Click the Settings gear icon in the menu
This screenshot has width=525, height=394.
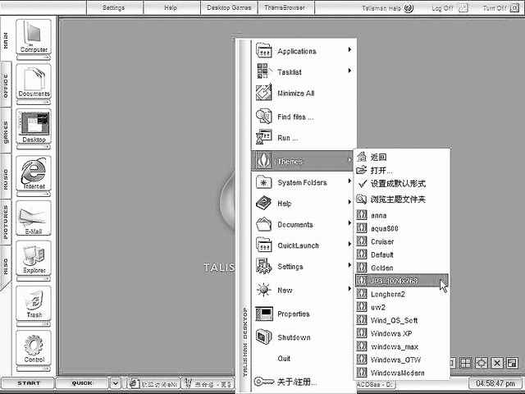(x=264, y=266)
